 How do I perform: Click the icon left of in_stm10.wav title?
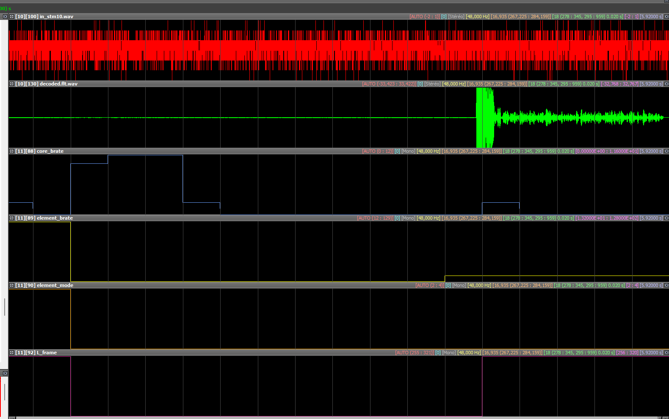(12, 17)
